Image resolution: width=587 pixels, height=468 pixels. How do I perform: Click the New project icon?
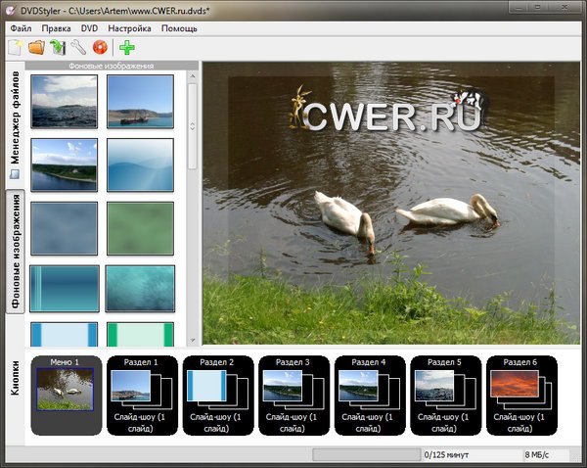[15, 47]
